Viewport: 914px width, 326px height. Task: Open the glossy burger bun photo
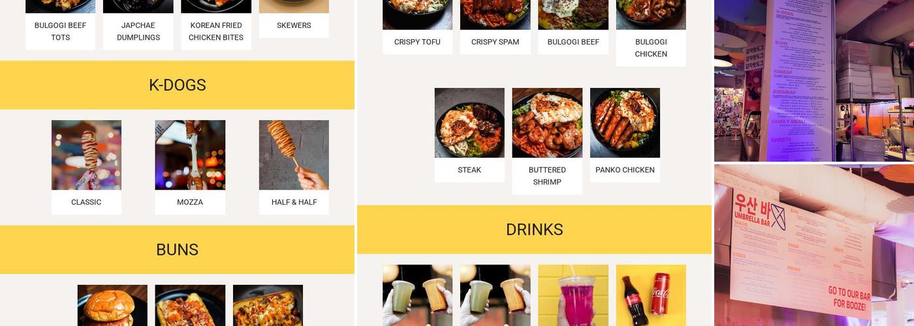pyautogui.click(x=112, y=305)
